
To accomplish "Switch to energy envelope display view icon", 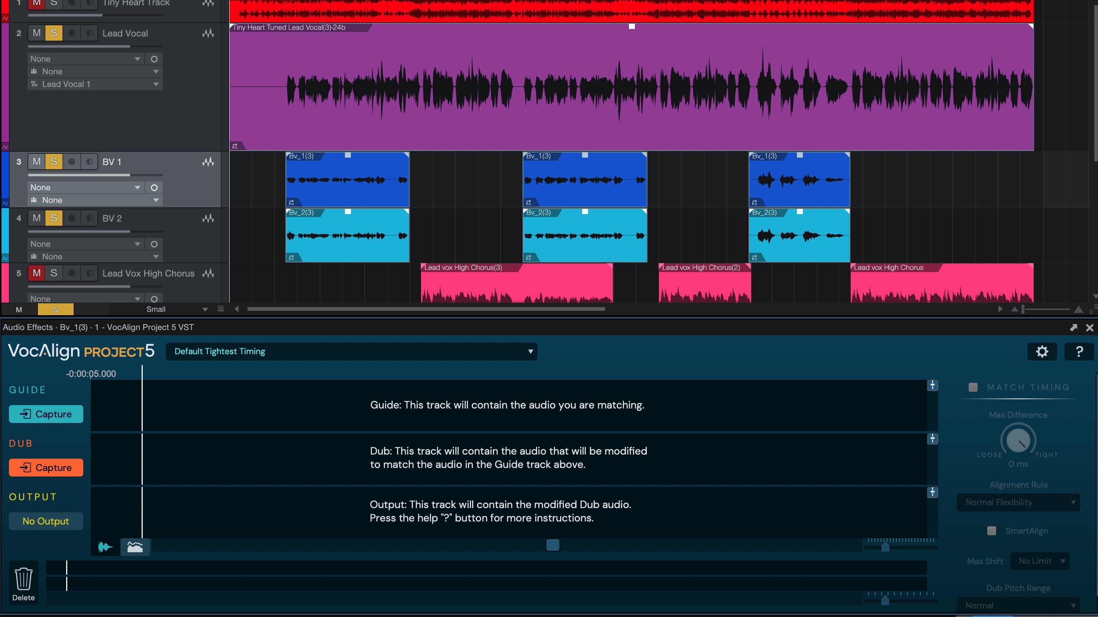I will point(135,547).
